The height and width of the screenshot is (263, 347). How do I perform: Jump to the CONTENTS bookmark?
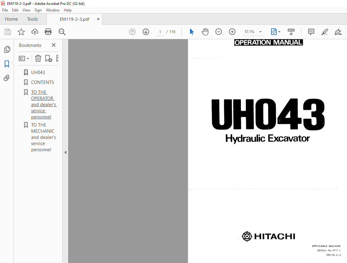[x=43, y=82]
